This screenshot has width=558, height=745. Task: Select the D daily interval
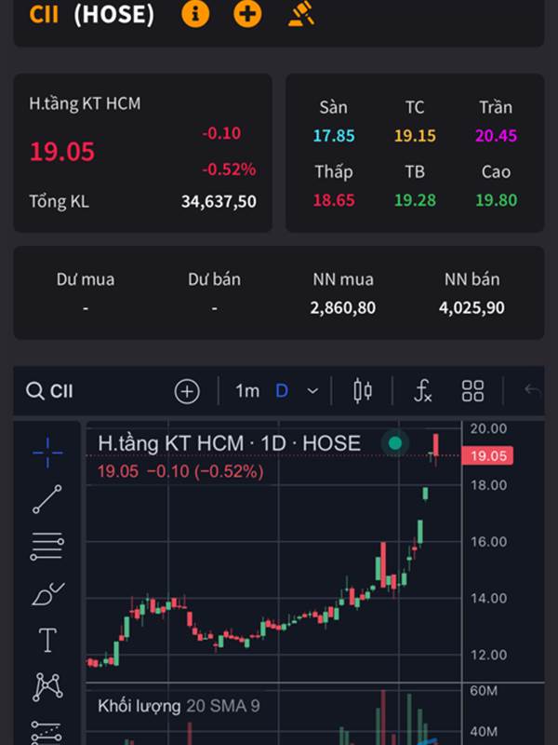(282, 391)
